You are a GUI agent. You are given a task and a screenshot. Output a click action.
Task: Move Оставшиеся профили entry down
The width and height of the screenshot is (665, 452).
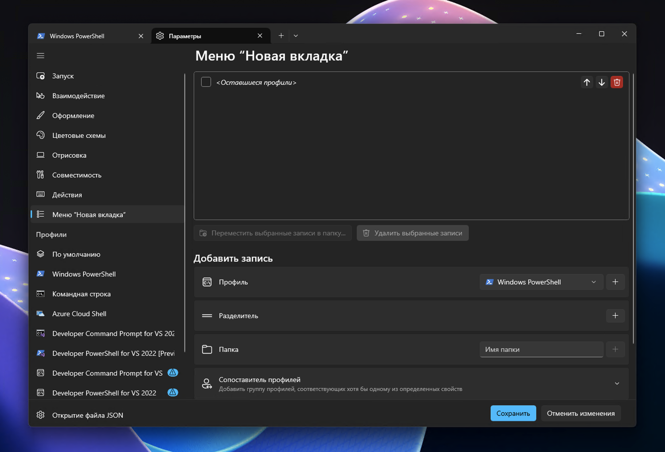602,82
